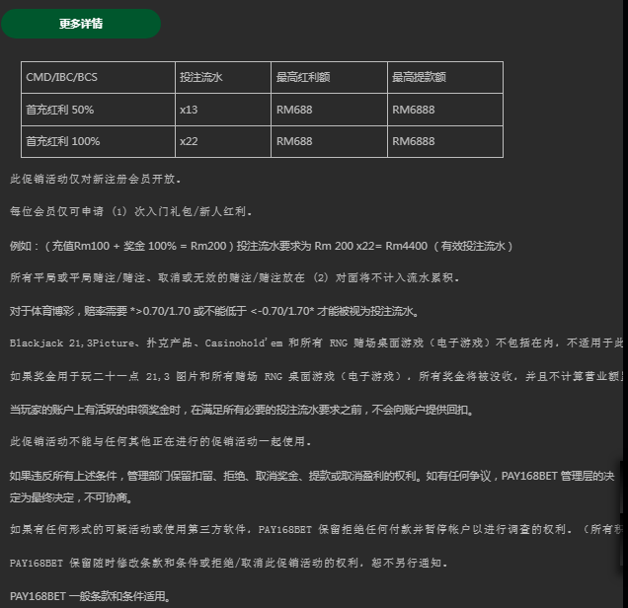The width and height of the screenshot is (628, 608).
Task: Click the line 此促销活动不能与任何其他正在进行的促销活动一起使用
Action: [x=161, y=441]
